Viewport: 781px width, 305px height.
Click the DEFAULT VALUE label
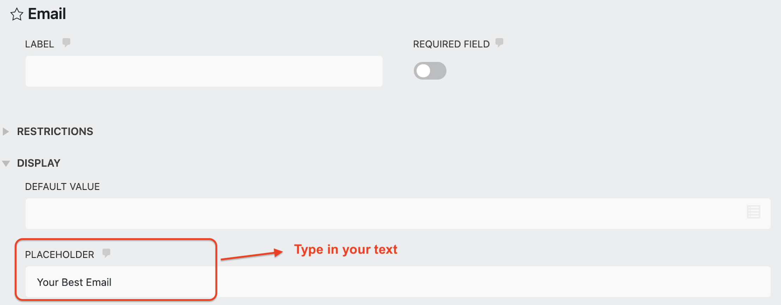coord(62,186)
